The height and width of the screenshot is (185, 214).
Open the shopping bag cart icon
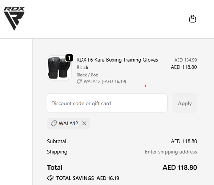click(193, 19)
